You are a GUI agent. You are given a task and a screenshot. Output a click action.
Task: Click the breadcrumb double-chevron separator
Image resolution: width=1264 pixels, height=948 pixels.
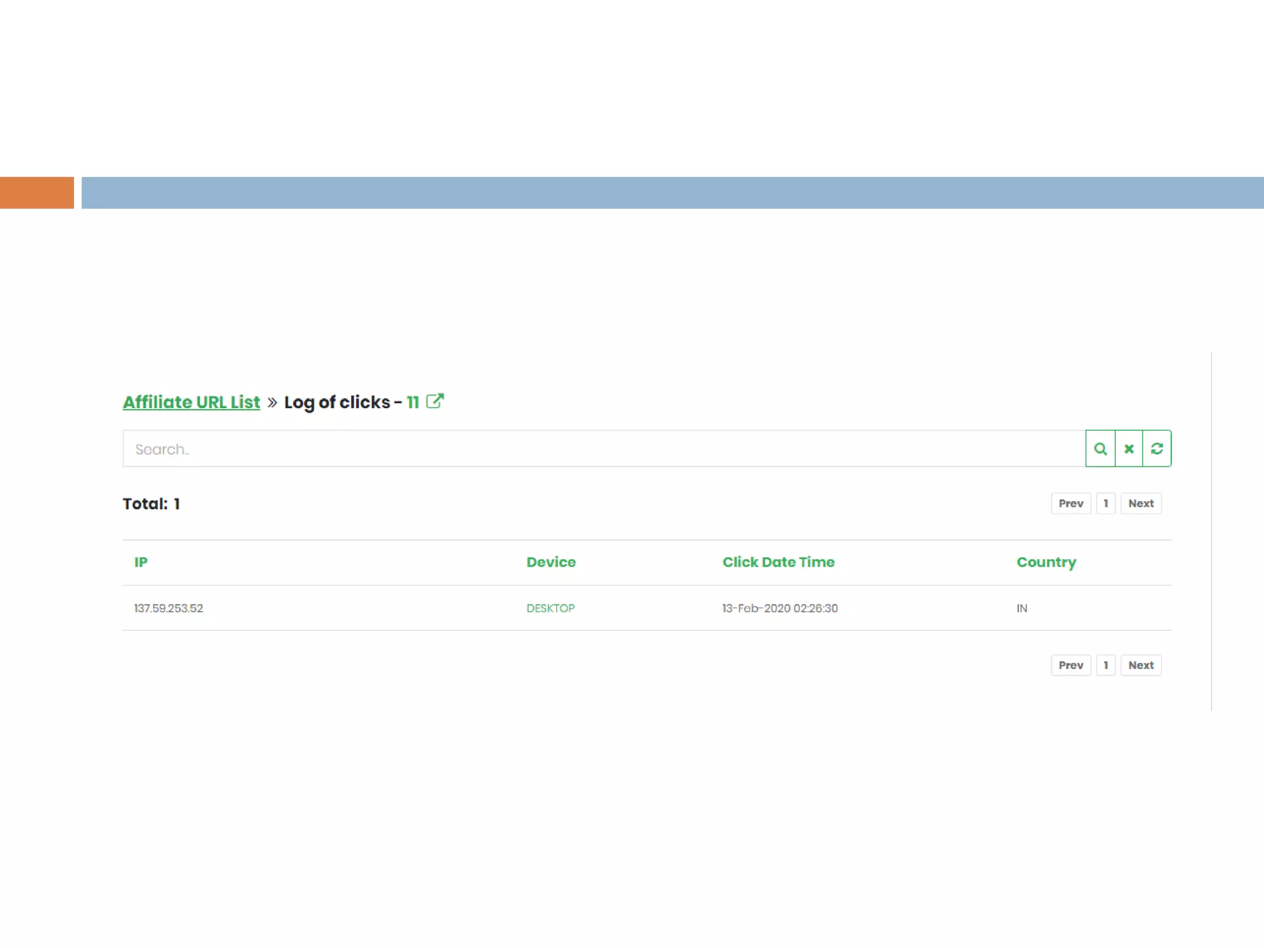click(272, 402)
